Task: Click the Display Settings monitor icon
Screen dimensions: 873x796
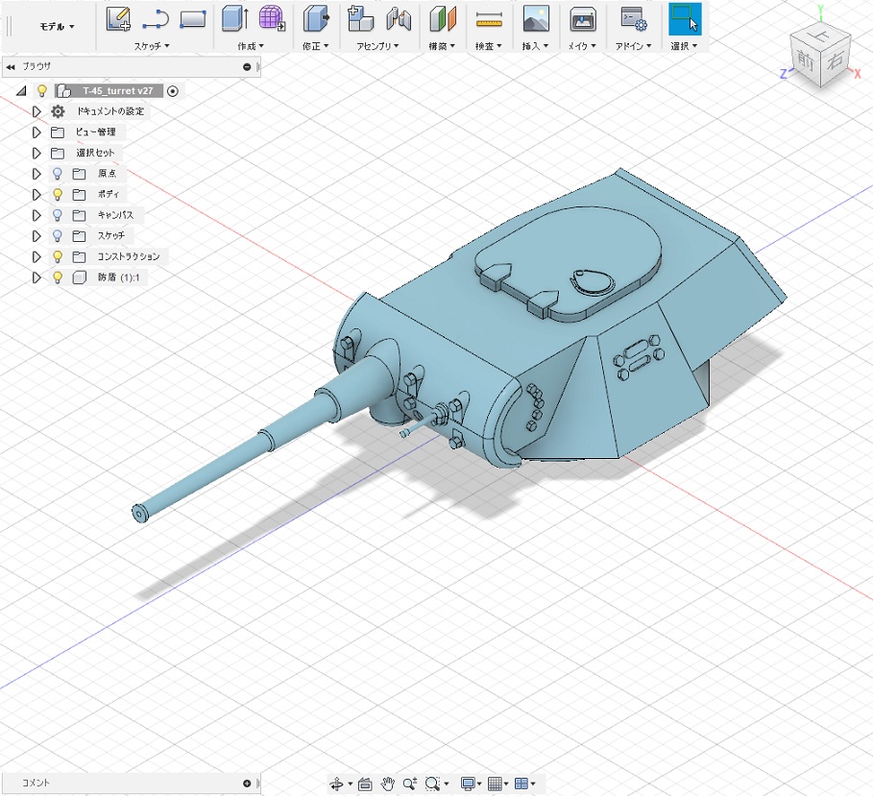Action: 468,784
